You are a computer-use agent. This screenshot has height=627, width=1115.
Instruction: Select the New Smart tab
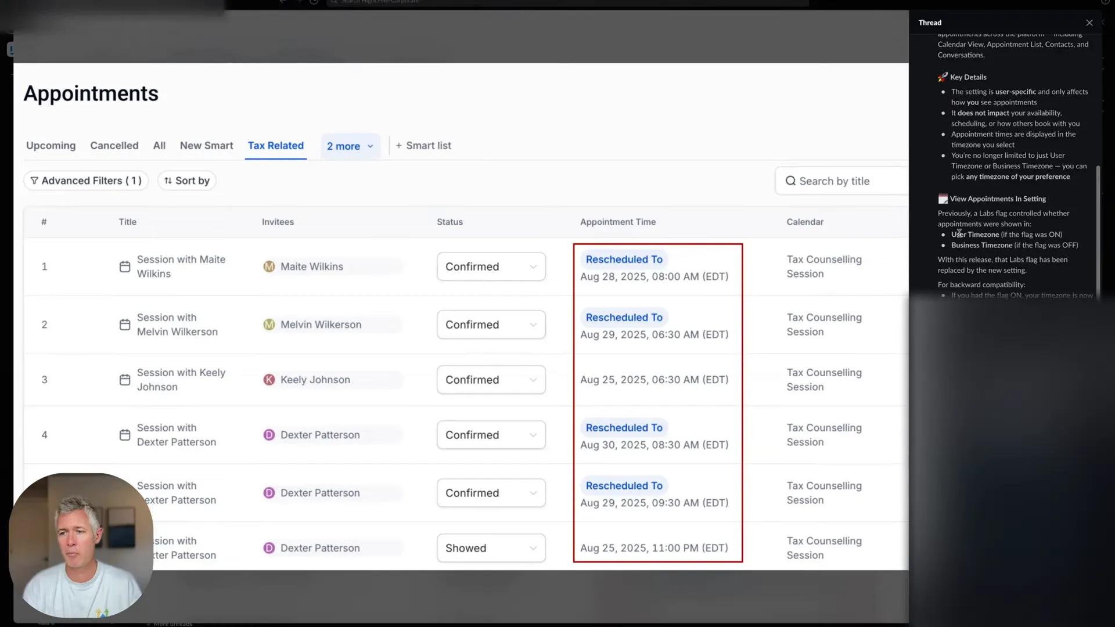pos(206,146)
